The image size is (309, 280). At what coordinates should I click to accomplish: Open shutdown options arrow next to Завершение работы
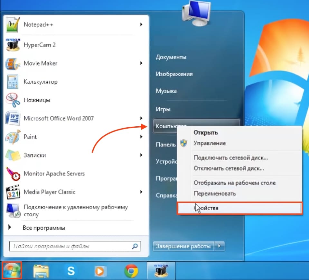click(220, 247)
